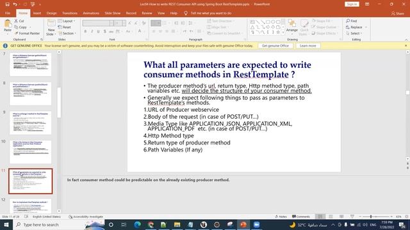Increase font size
This screenshot has width=410, height=230.
coord(130,23)
